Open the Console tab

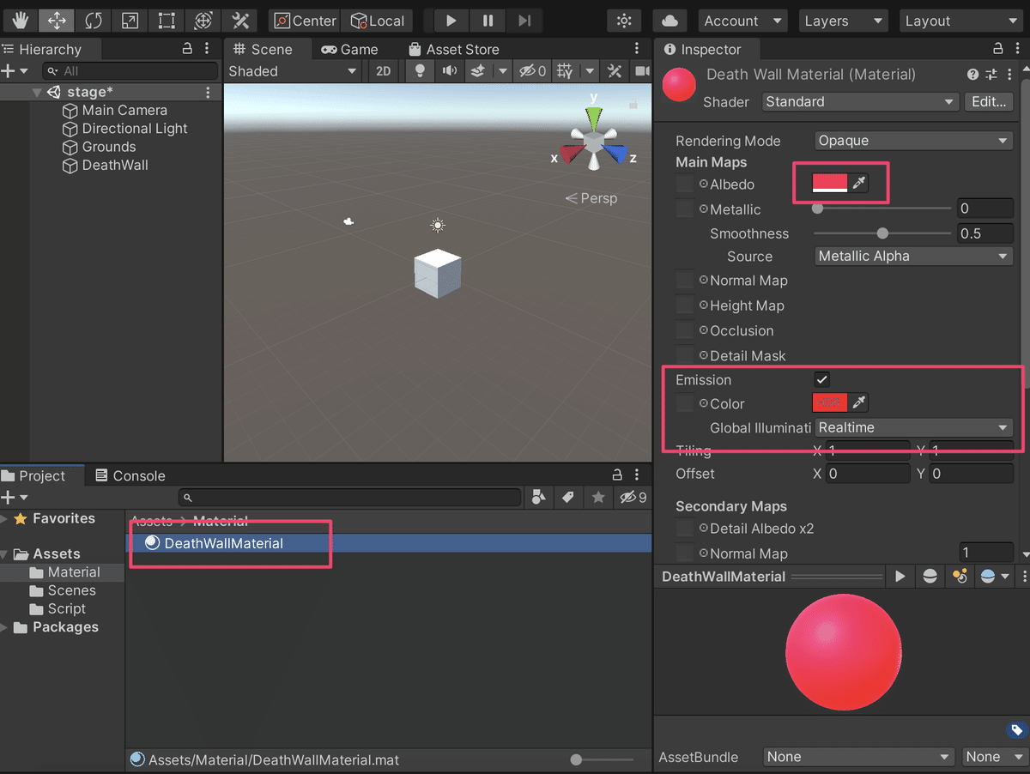[130, 475]
